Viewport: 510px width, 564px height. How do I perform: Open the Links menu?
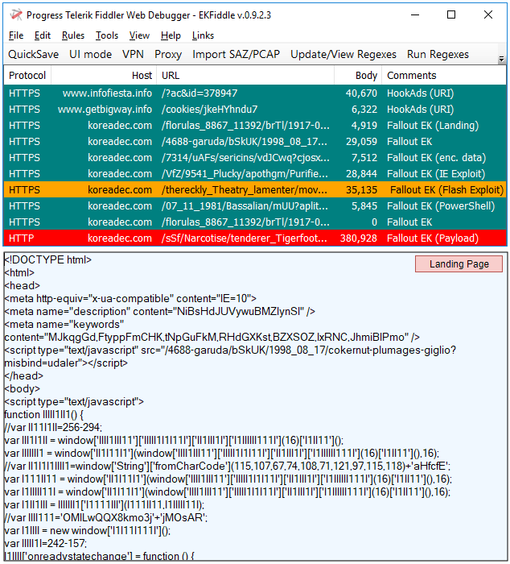(x=203, y=35)
